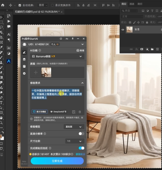
Task: Open the settings gear in StartAI sidebar
Action: tap(24, 73)
